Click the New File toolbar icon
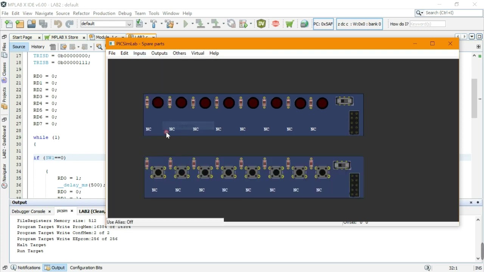 8,24
